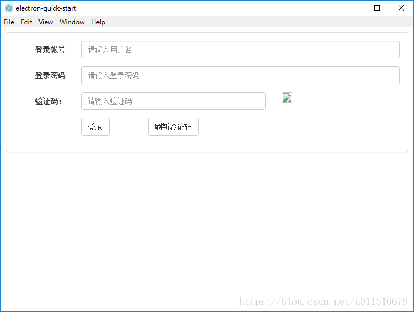414x312 pixels.
Task: Open the Help menu
Action: (x=98, y=22)
